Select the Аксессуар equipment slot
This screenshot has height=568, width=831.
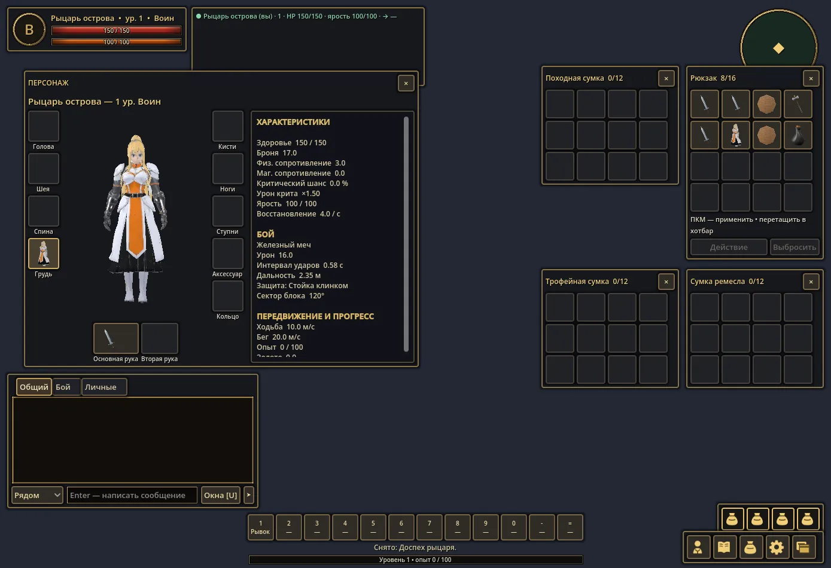[x=228, y=254]
